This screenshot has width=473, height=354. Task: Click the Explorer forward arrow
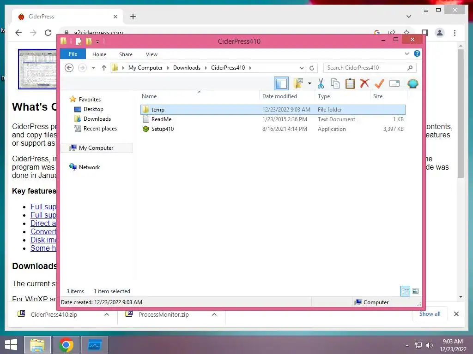point(82,68)
